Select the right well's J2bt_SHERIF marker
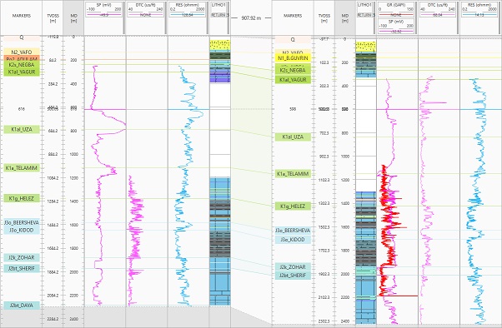This screenshot has height=328, width=502. (x=293, y=276)
